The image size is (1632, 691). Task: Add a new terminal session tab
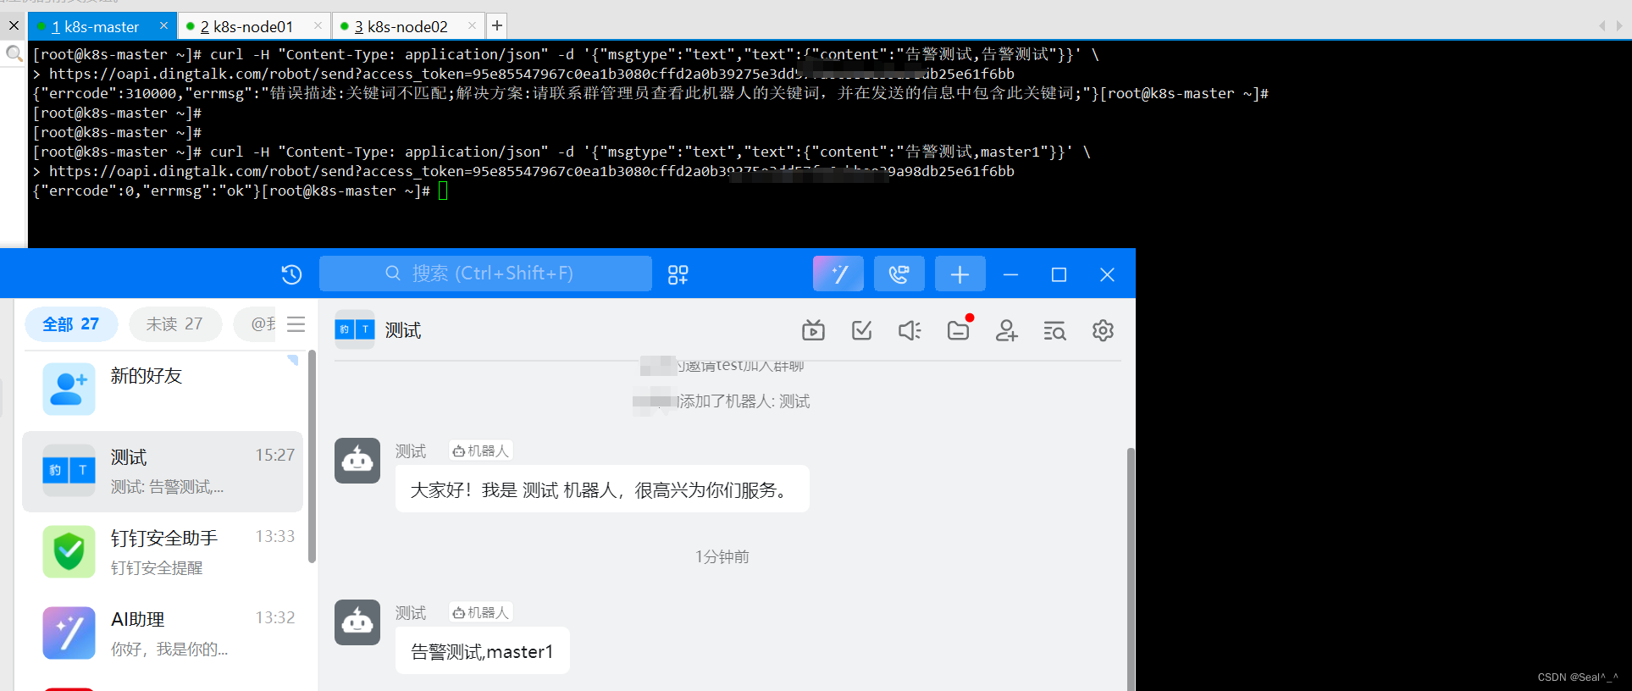point(497,25)
